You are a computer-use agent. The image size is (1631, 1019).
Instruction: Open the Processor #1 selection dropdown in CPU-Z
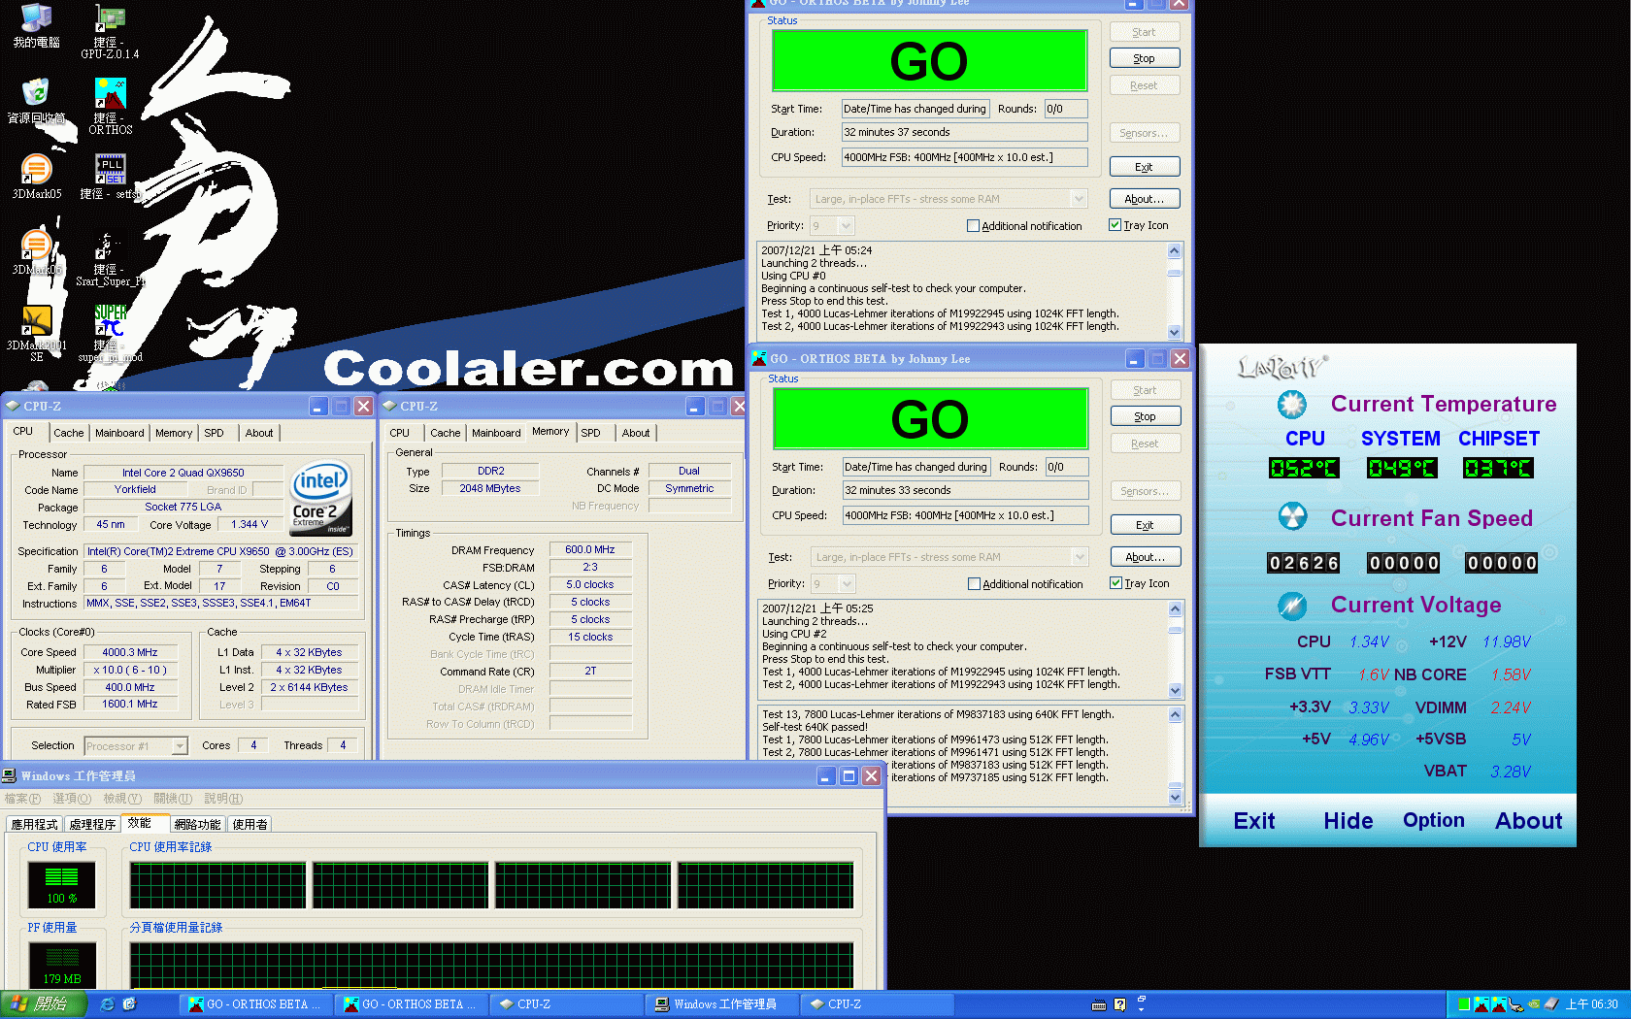[180, 746]
